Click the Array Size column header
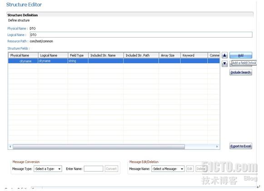 [170, 55]
